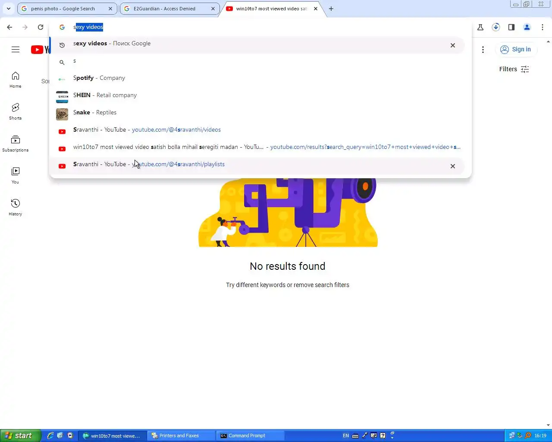Click the EN language indicator

tap(346, 436)
